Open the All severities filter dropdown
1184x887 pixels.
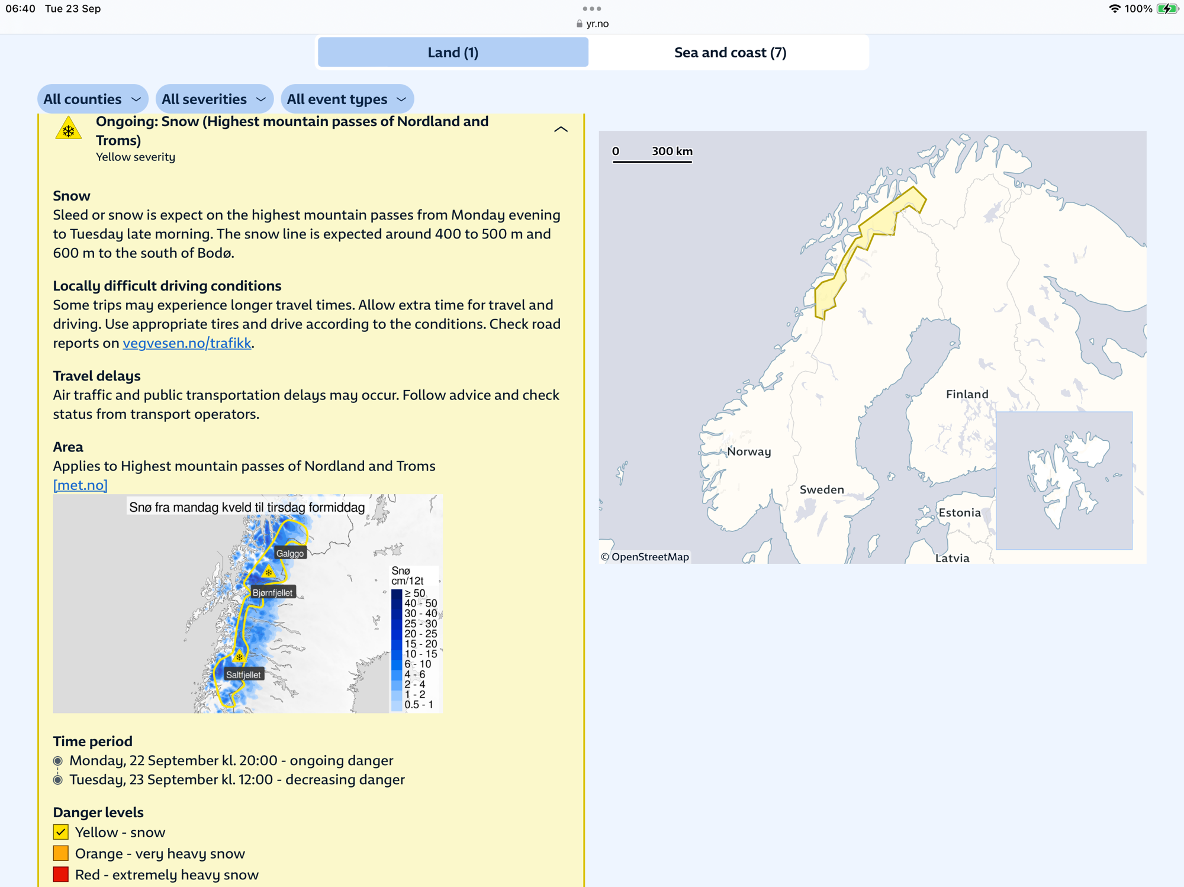tap(214, 99)
